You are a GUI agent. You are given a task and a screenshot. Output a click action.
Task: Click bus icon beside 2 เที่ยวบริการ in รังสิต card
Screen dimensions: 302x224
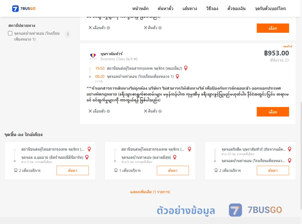[x=216, y=170]
